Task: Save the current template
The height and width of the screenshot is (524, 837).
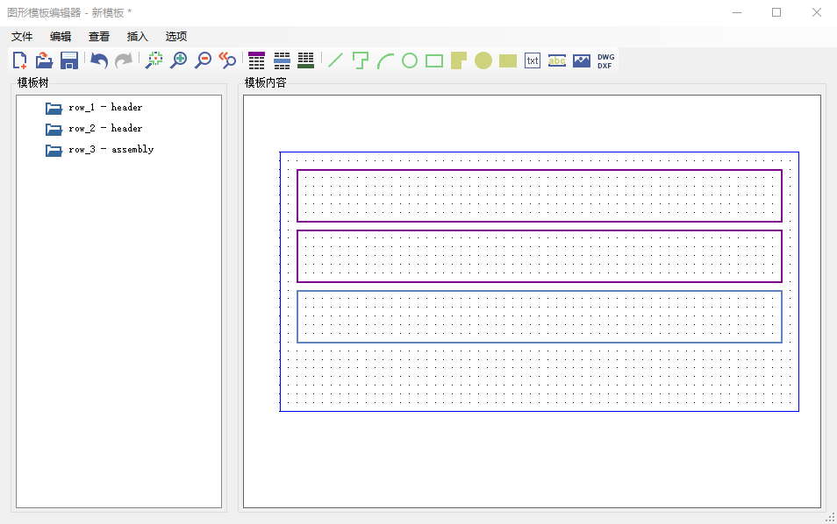Action: point(69,60)
